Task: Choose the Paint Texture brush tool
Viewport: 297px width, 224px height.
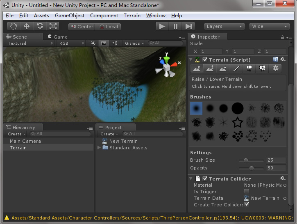Action: (236, 68)
